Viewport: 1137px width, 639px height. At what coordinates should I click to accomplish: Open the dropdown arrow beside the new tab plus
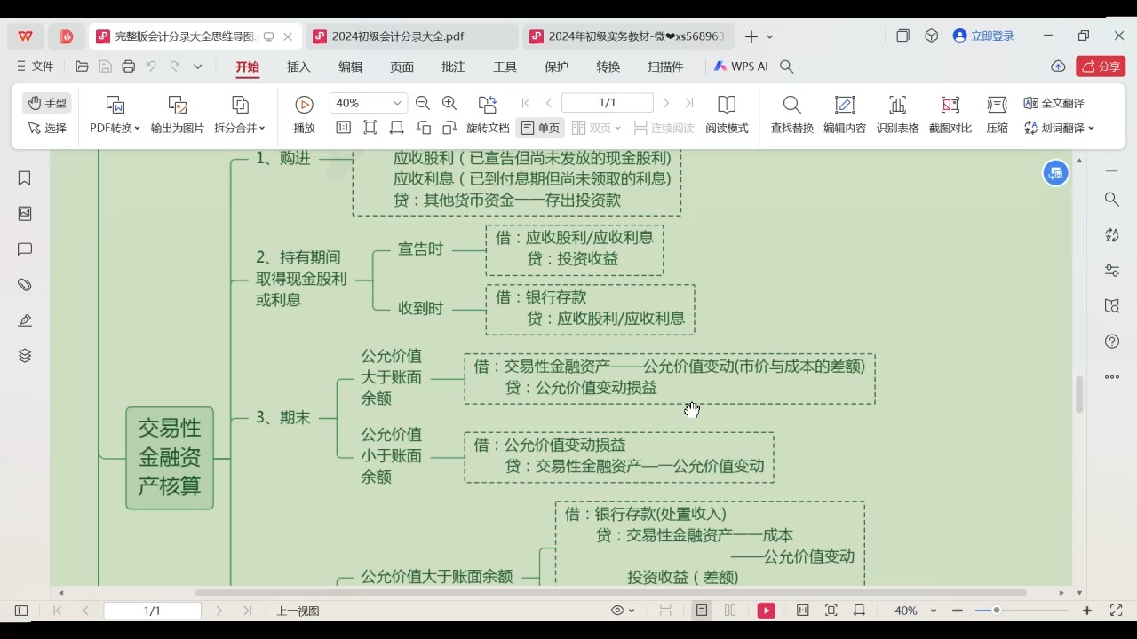(x=770, y=36)
